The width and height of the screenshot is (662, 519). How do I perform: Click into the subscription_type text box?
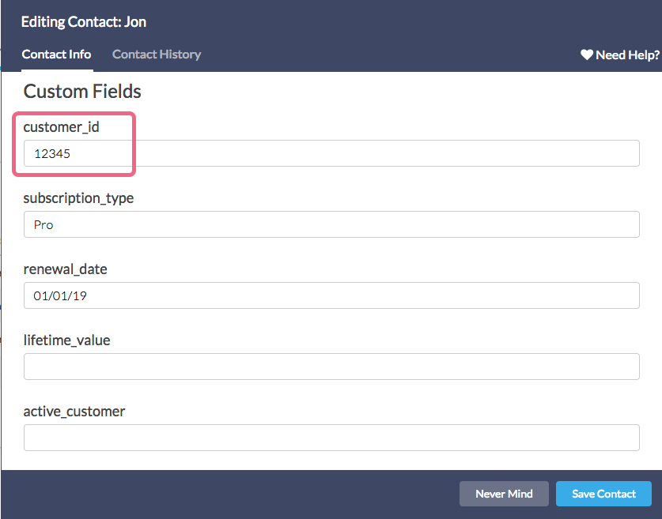(331, 224)
